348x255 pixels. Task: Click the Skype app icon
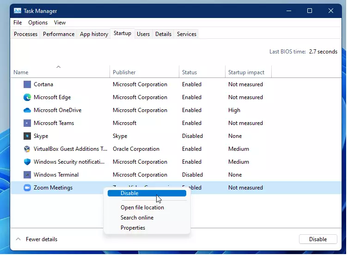tap(27, 136)
